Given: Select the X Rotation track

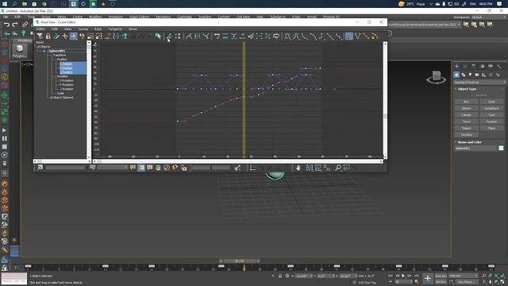Looking at the screenshot, I should click(x=67, y=80).
